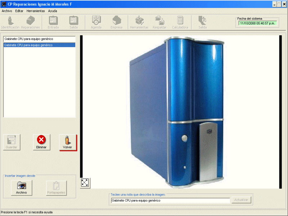Viewport: 288px width, 216px height.
Task: Click the top Gabinete CPU text field
Action: pos(39,39)
